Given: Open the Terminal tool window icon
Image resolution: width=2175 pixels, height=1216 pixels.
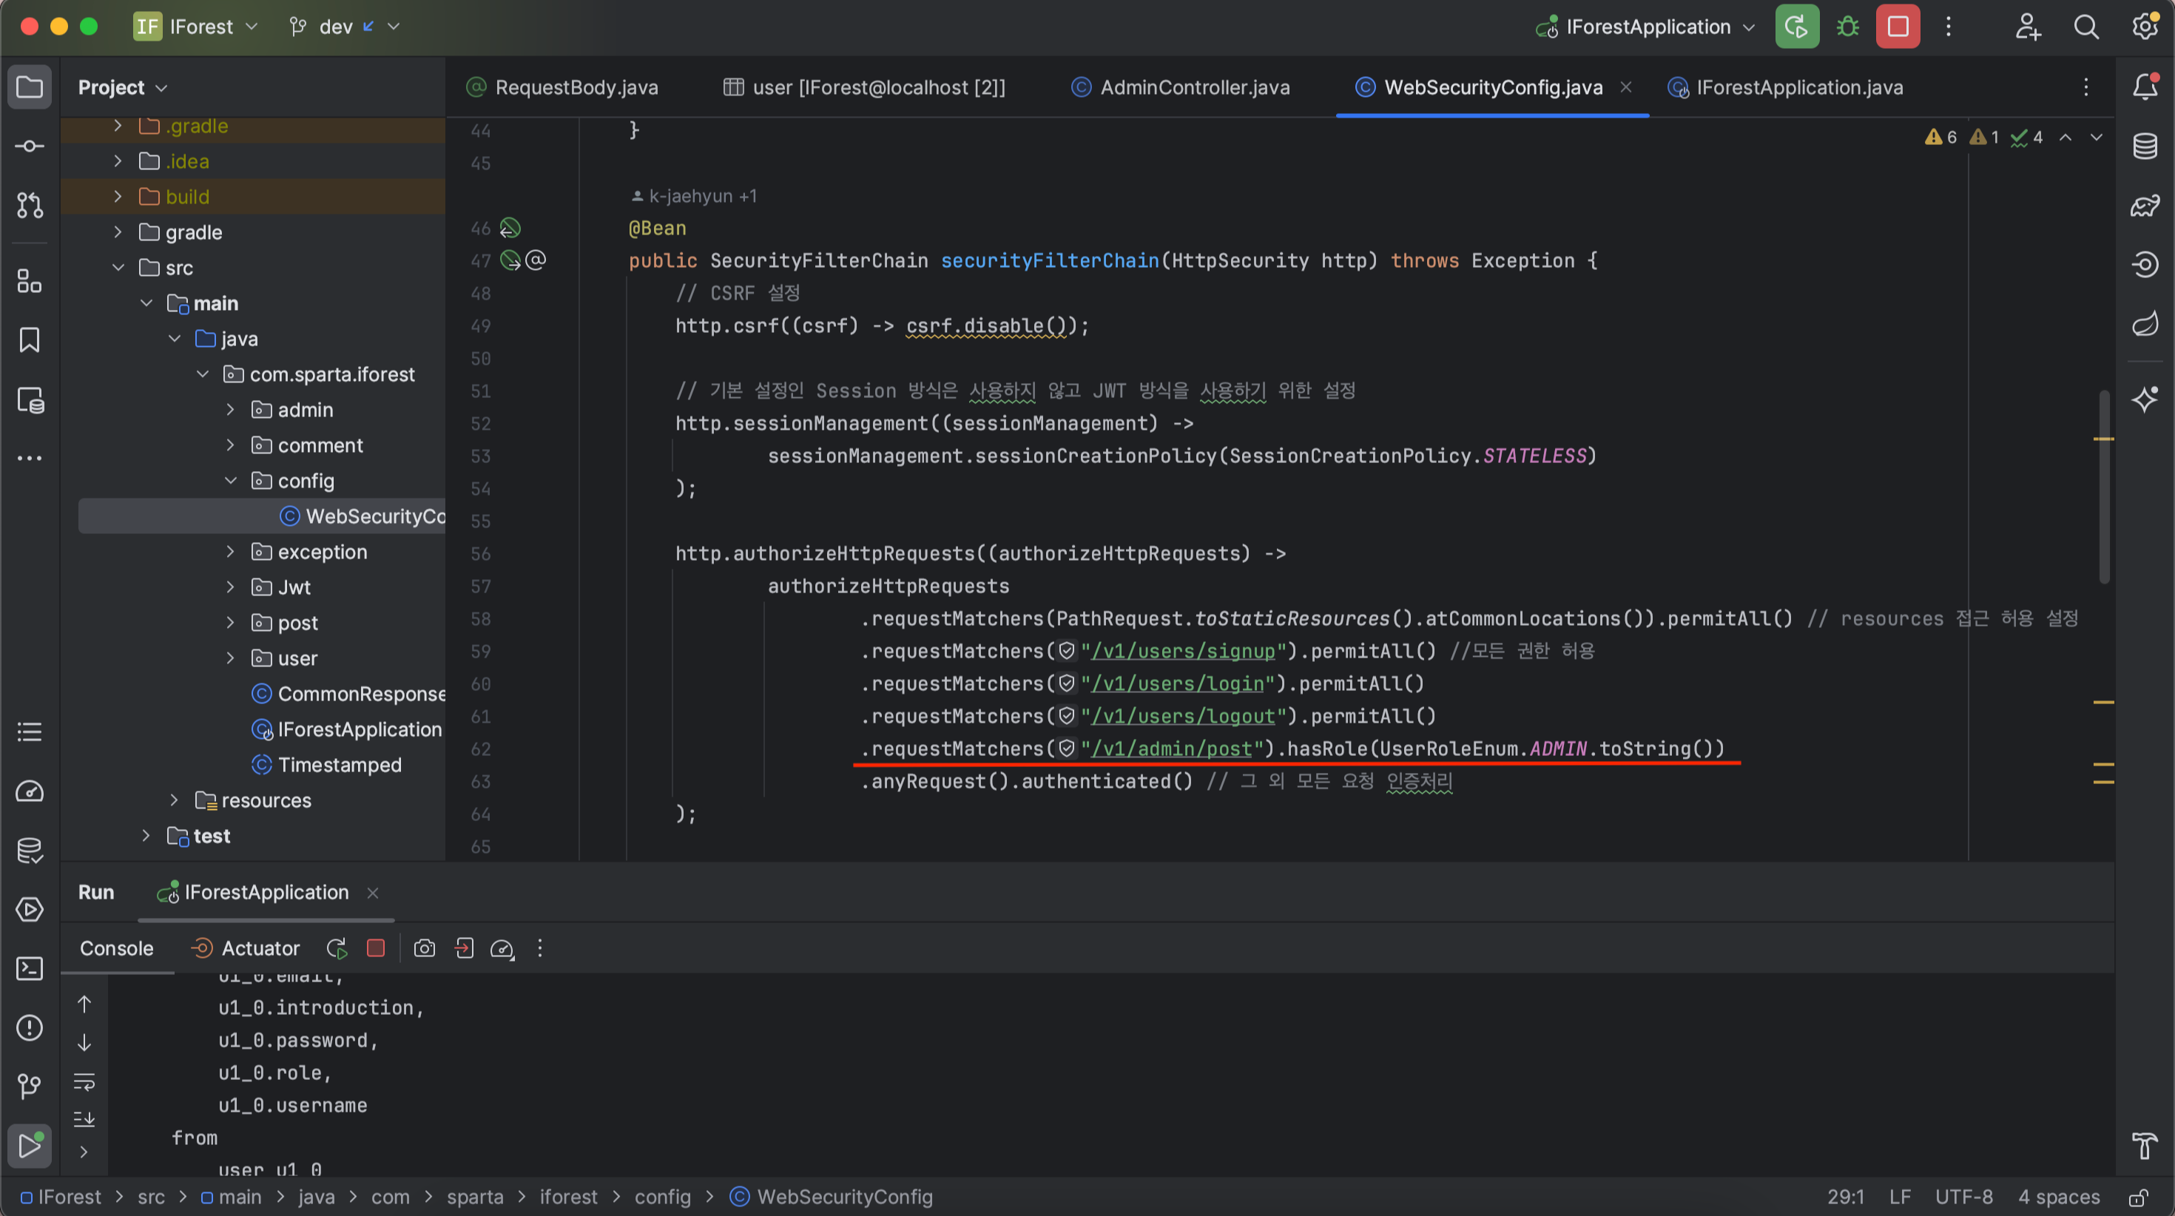Looking at the screenshot, I should (x=30, y=968).
